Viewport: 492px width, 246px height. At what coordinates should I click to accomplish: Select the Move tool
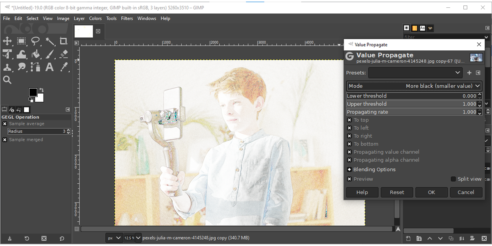7,41
